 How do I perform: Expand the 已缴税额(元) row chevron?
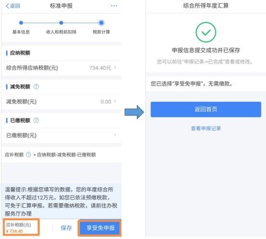click(x=115, y=135)
